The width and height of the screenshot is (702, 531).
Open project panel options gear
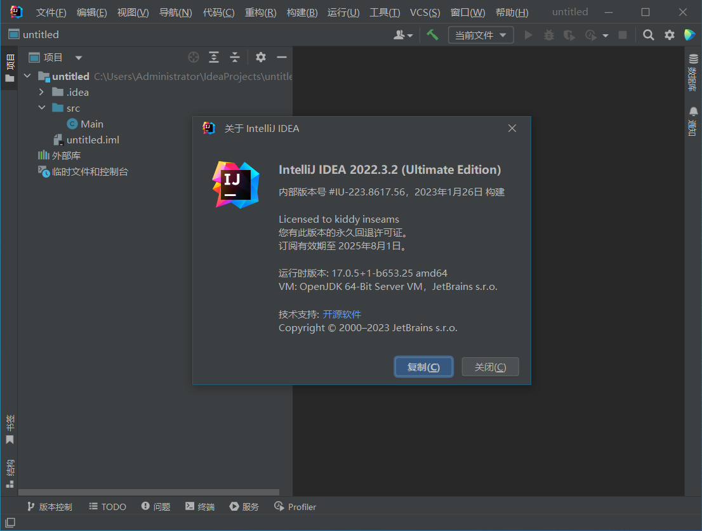click(261, 57)
